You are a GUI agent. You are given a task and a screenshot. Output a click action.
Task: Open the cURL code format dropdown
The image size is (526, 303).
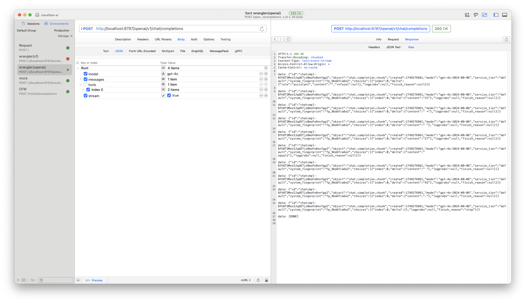click(245, 280)
